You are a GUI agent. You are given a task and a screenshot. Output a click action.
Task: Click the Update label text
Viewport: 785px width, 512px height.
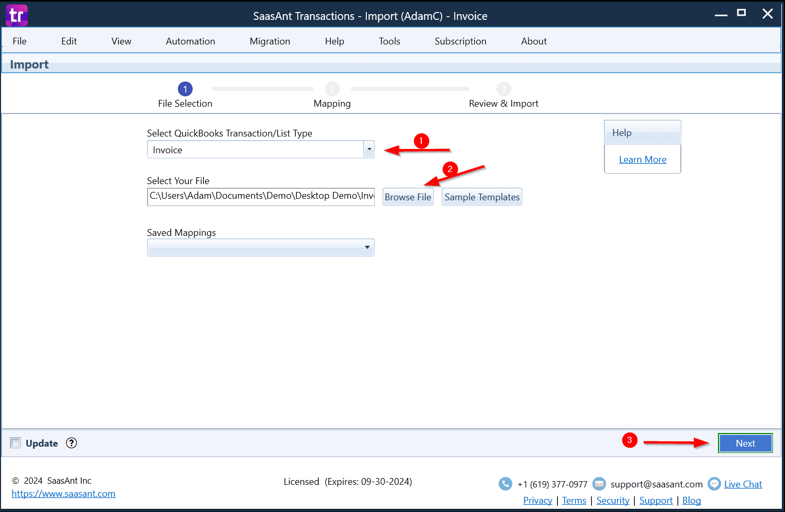click(42, 443)
